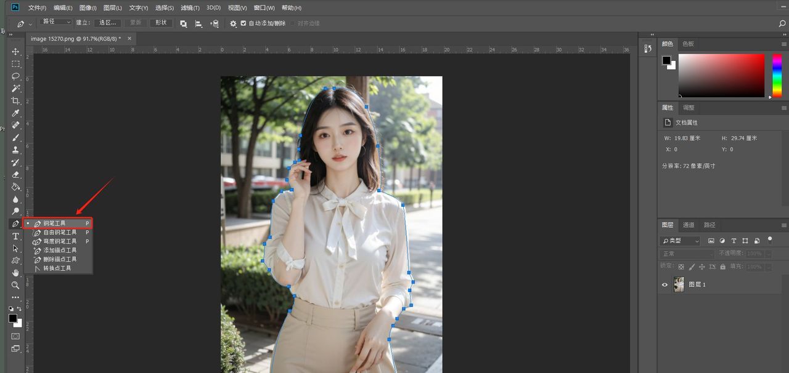
Task: Choose the Horizontal Type tool (T)
Action: 15,236
